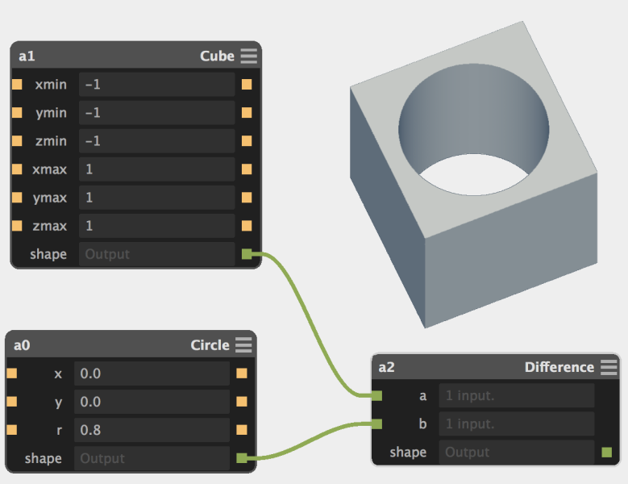Click the Circle r input port
This screenshot has height=484, width=628.
pos(12,430)
